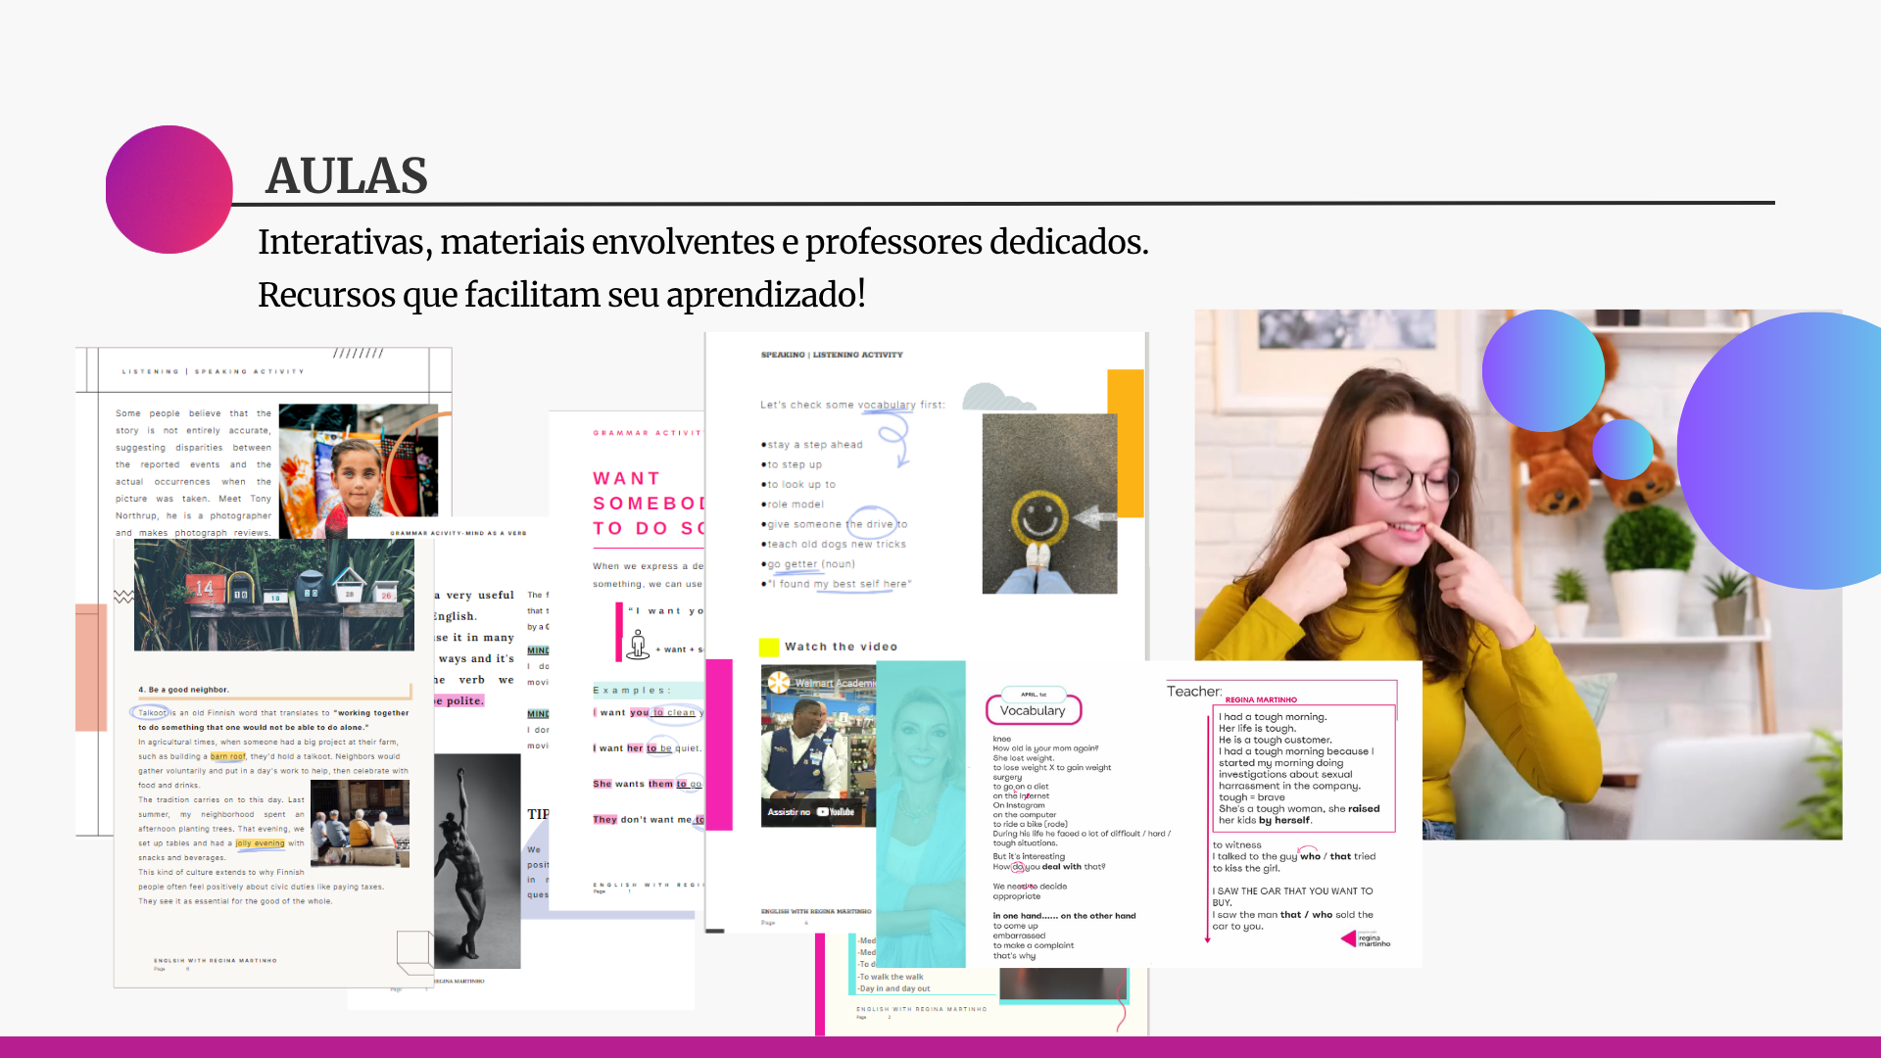Click the AULAS heading
Screen dimensions: 1881x1058
pos(347,176)
